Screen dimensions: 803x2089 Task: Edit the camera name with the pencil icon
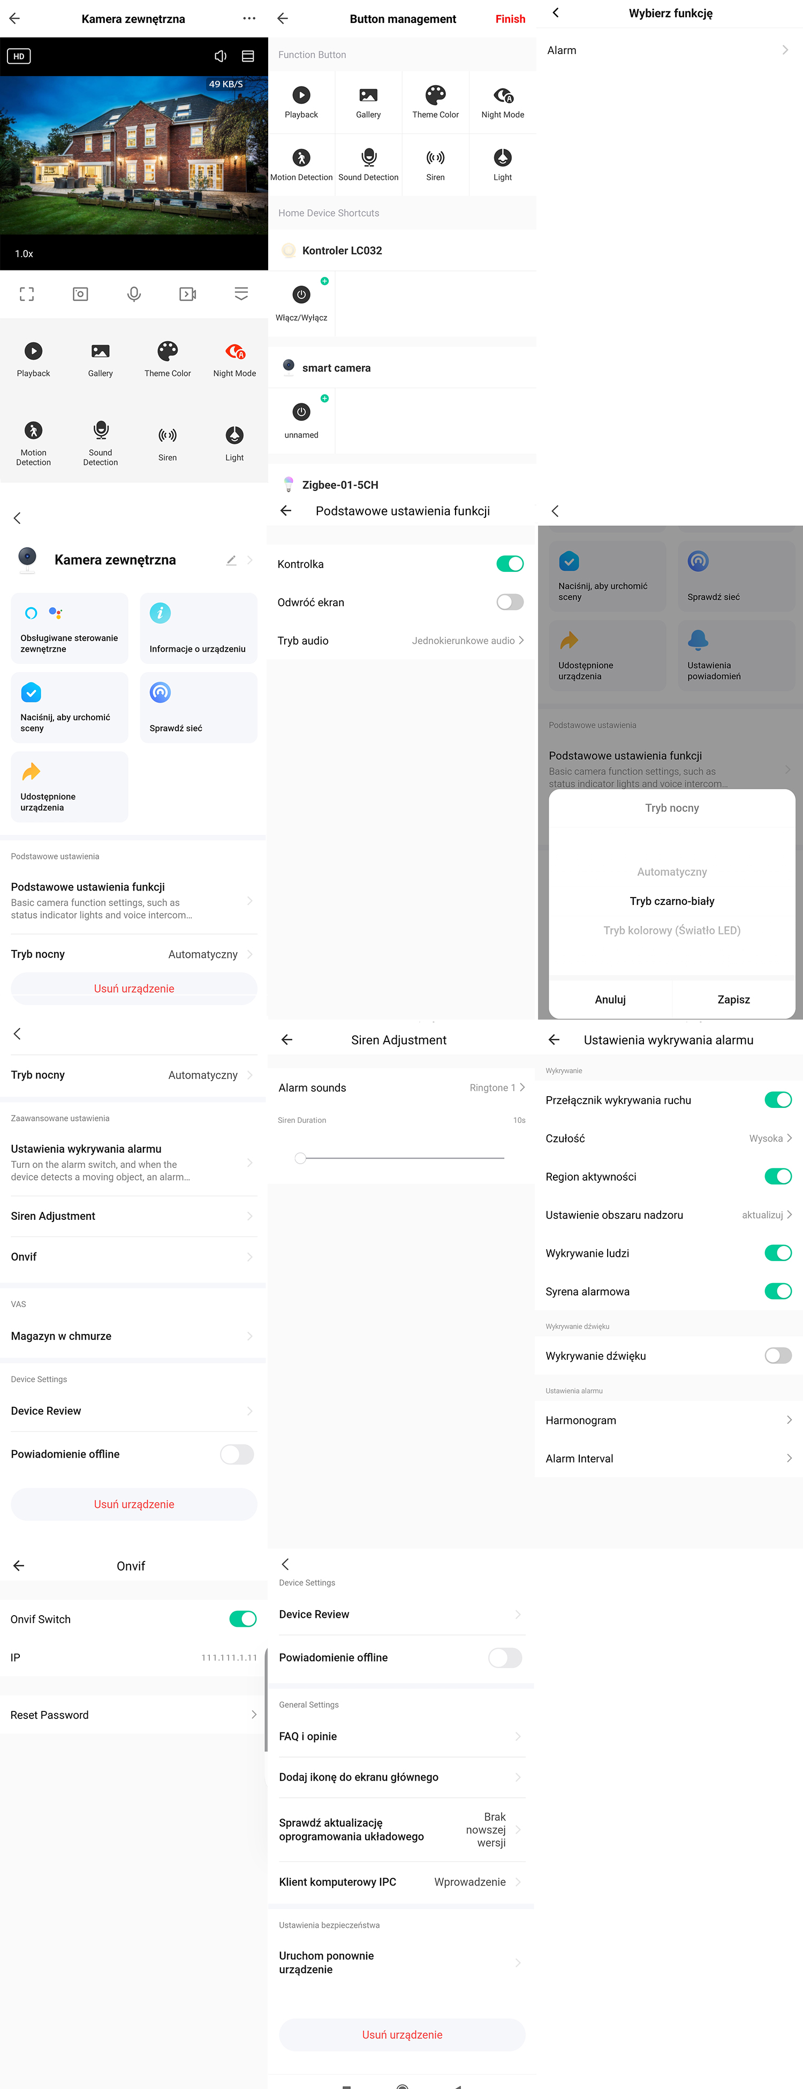pos(231,560)
